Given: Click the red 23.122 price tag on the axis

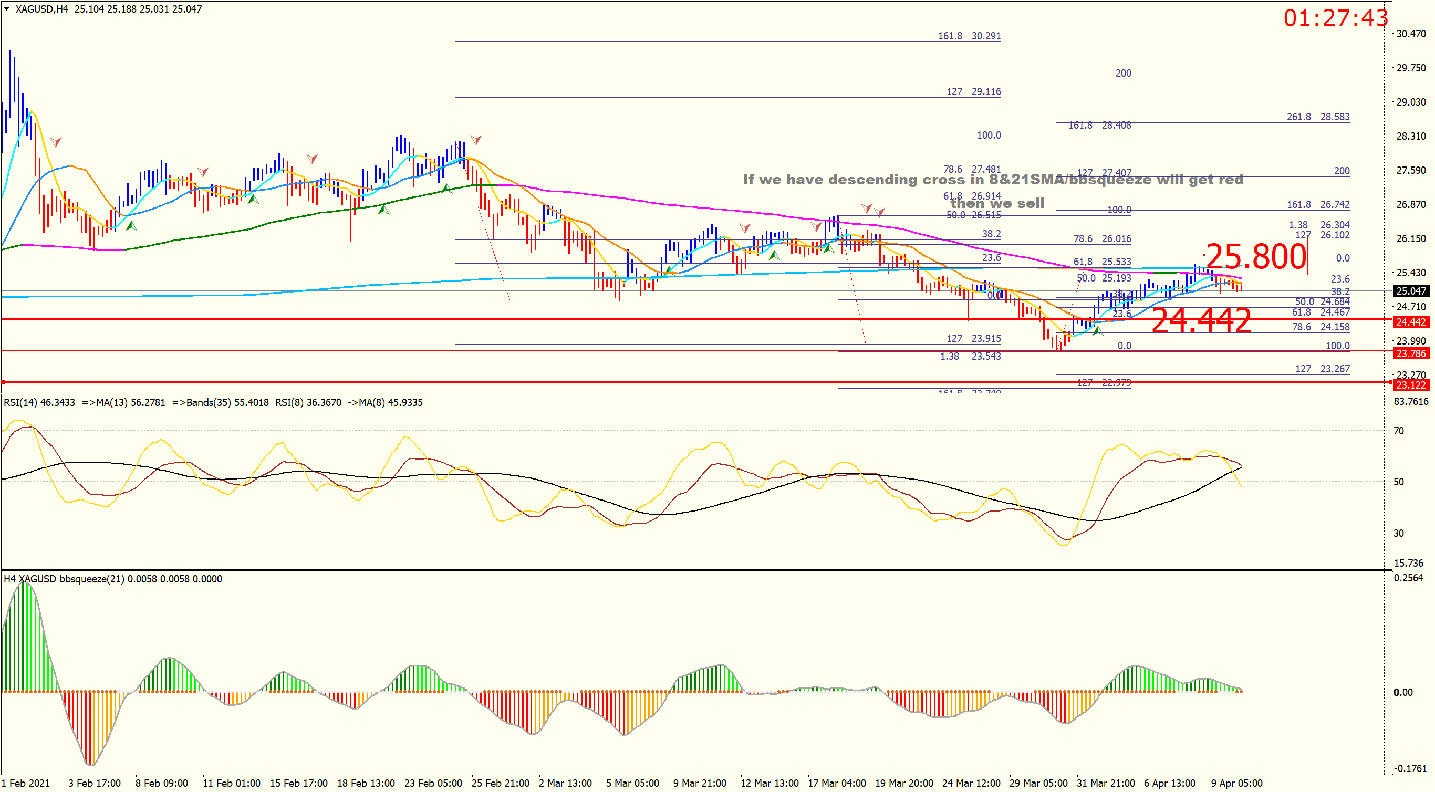Looking at the screenshot, I should pyautogui.click(x=1410, y=385).
